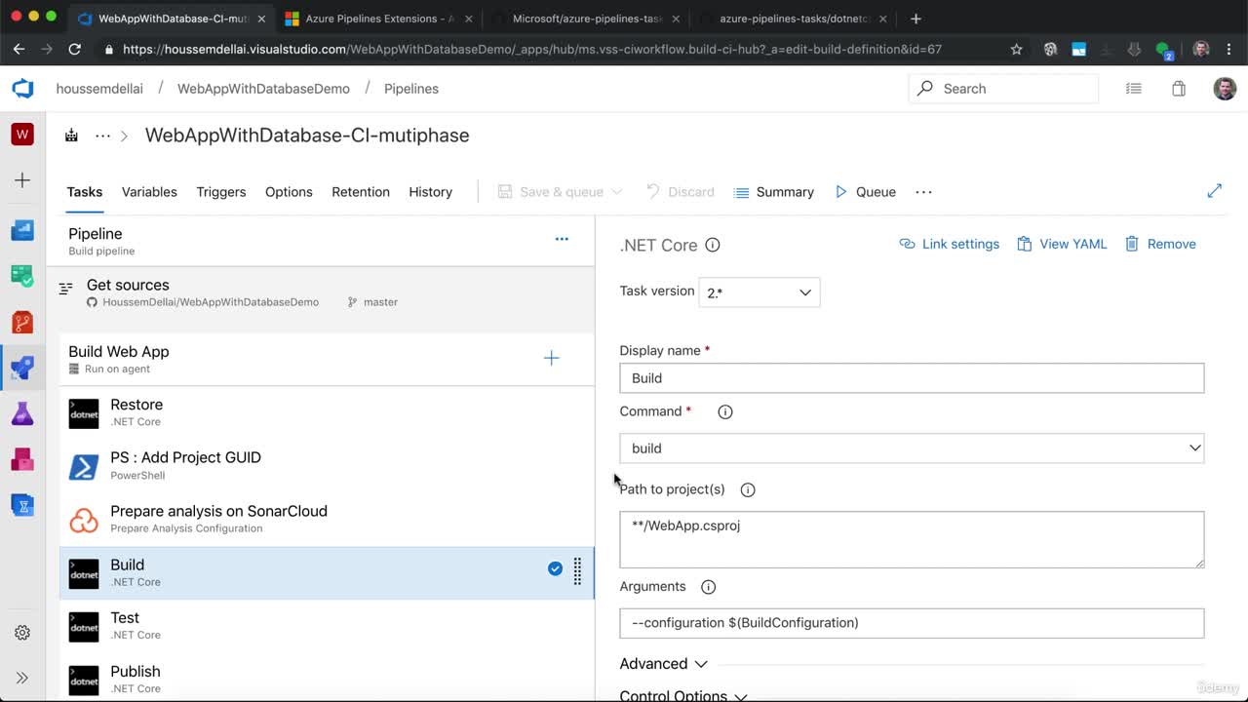Click the Display name input field
This screenshot has width=1248, height=702.
pos(912,378)
